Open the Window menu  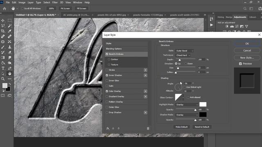(77, 2)
